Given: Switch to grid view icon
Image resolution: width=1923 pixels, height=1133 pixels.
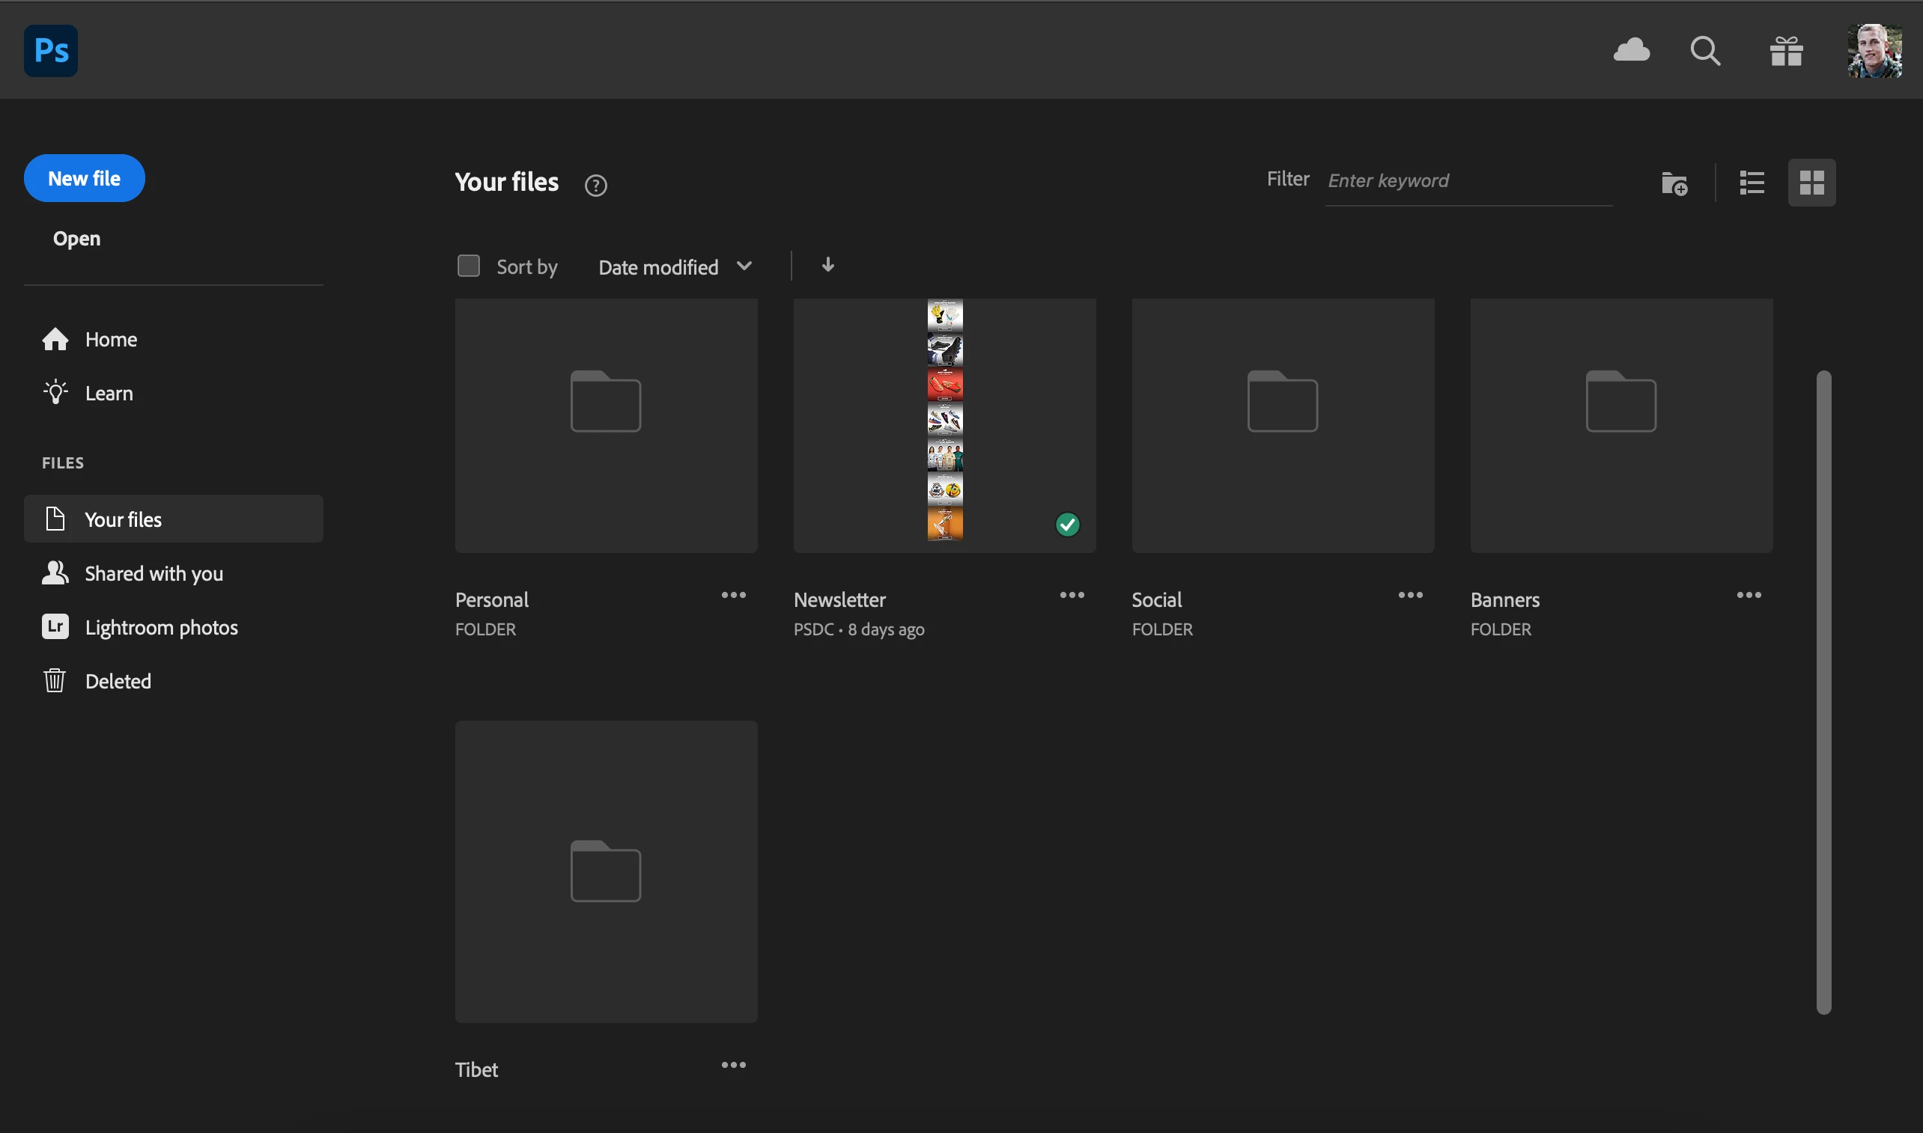Looking at the screenshot, I should 1811,183.
